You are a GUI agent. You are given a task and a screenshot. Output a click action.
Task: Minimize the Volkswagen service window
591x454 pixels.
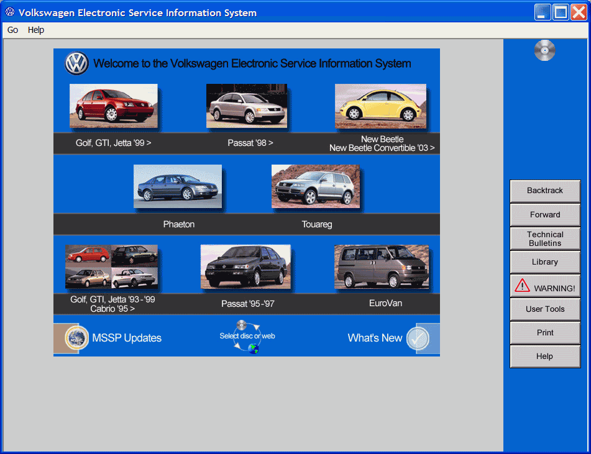click(x=542, y=12)
